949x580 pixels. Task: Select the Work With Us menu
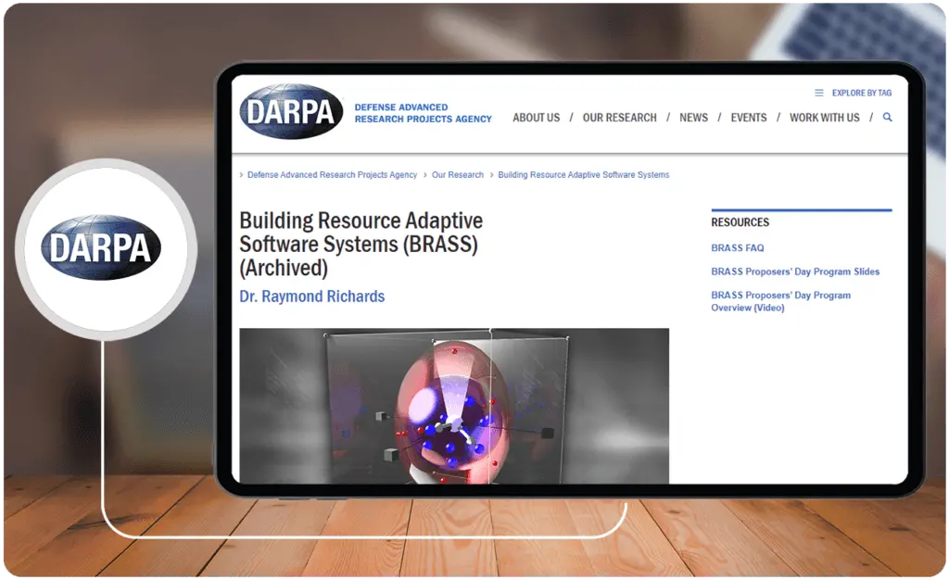tap(824, 118)
